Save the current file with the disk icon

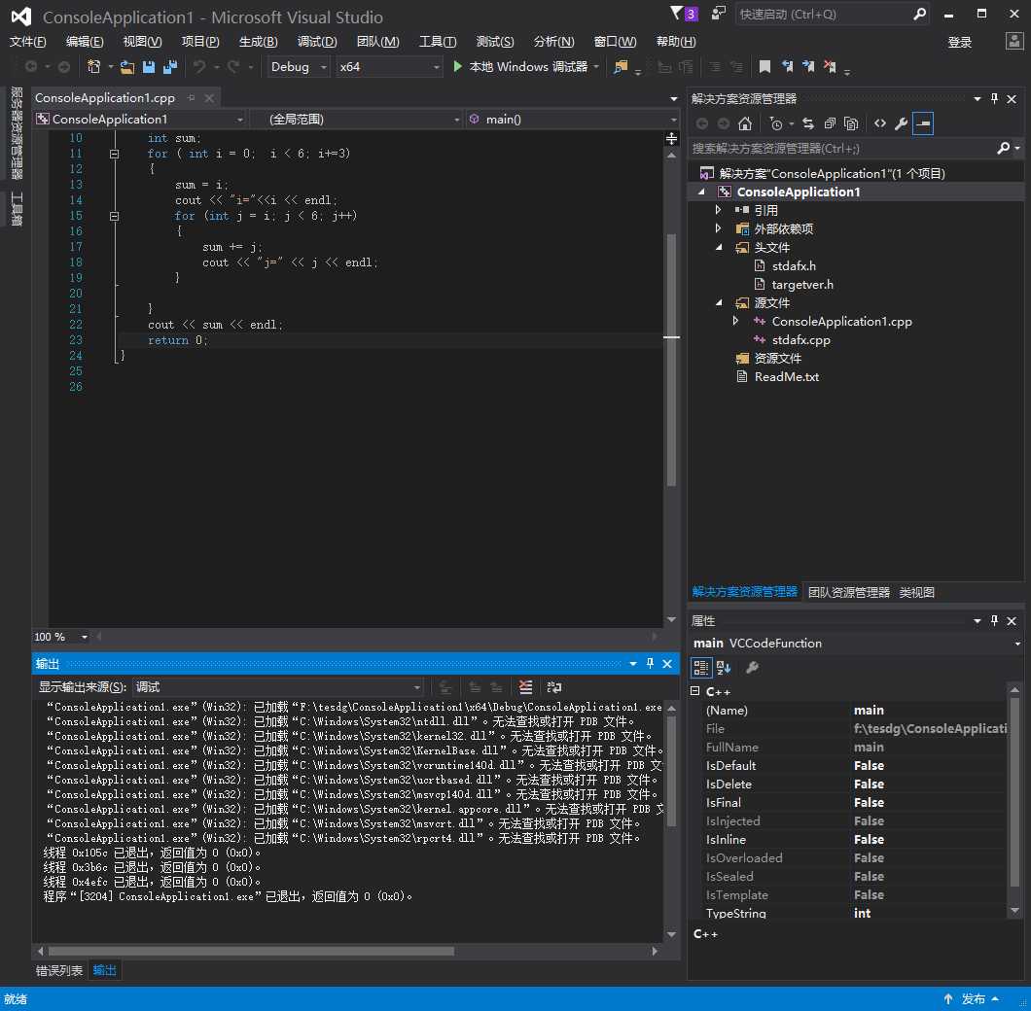click(149, 66)
